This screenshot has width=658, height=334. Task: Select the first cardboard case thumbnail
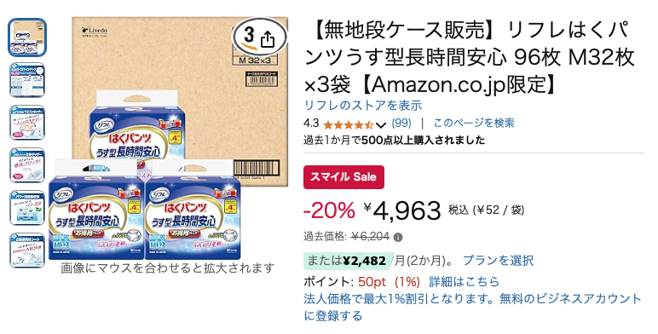point(27,37)
